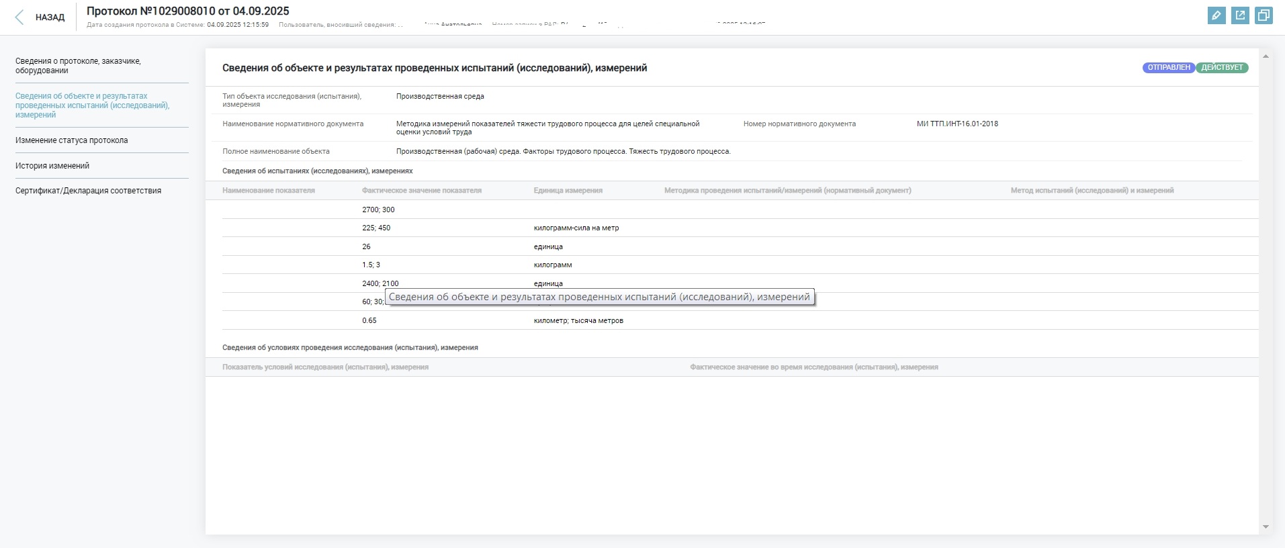Screen dimensions: 1285x548
Task: Click document number 'МИ ТТП.ИНТ-16.01-2018'
Action: point(957,124)
